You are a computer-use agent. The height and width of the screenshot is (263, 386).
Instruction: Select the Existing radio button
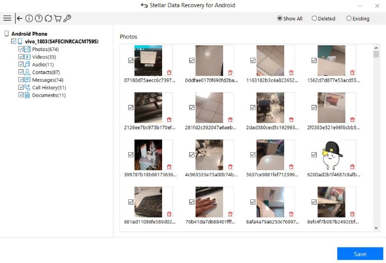(x=349, y=18)
